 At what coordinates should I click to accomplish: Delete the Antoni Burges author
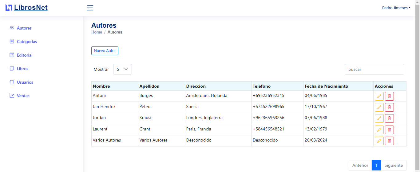tap(389, 96)
